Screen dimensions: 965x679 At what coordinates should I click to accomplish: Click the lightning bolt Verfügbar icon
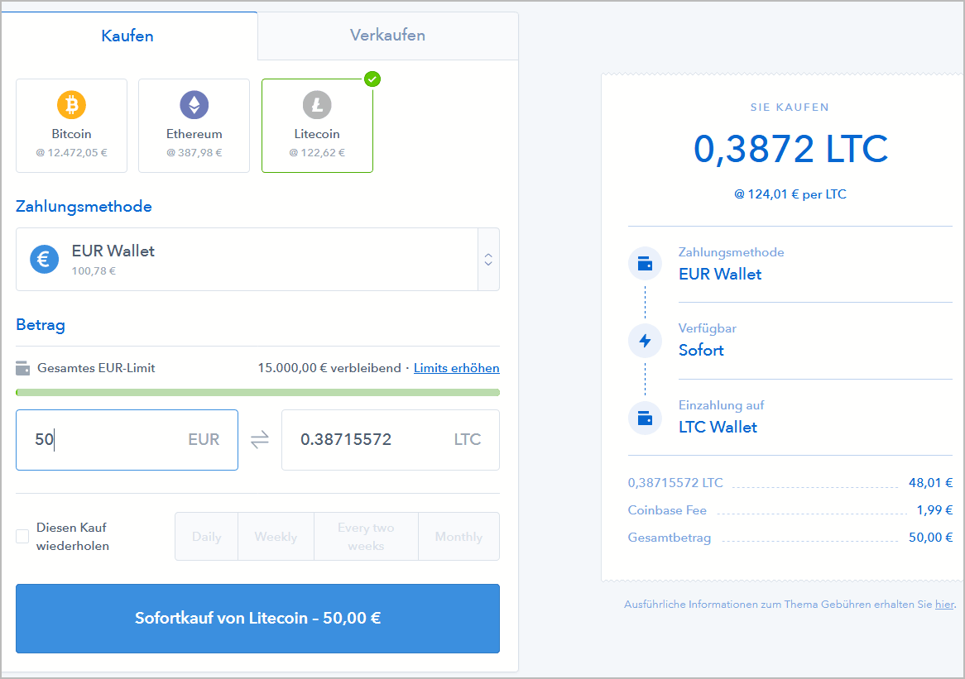(645, 341)
